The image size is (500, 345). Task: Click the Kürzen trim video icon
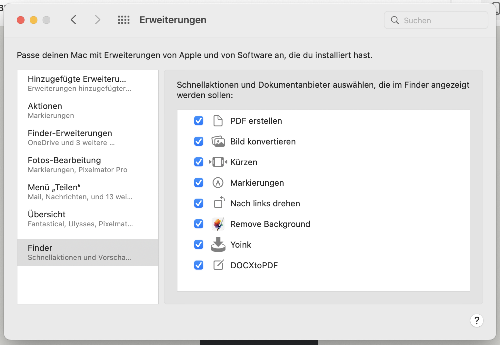[218, 162]
